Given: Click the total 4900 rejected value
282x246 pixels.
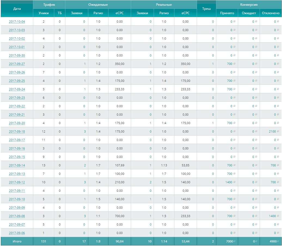Looking at the screenshot, I should 273,242.
